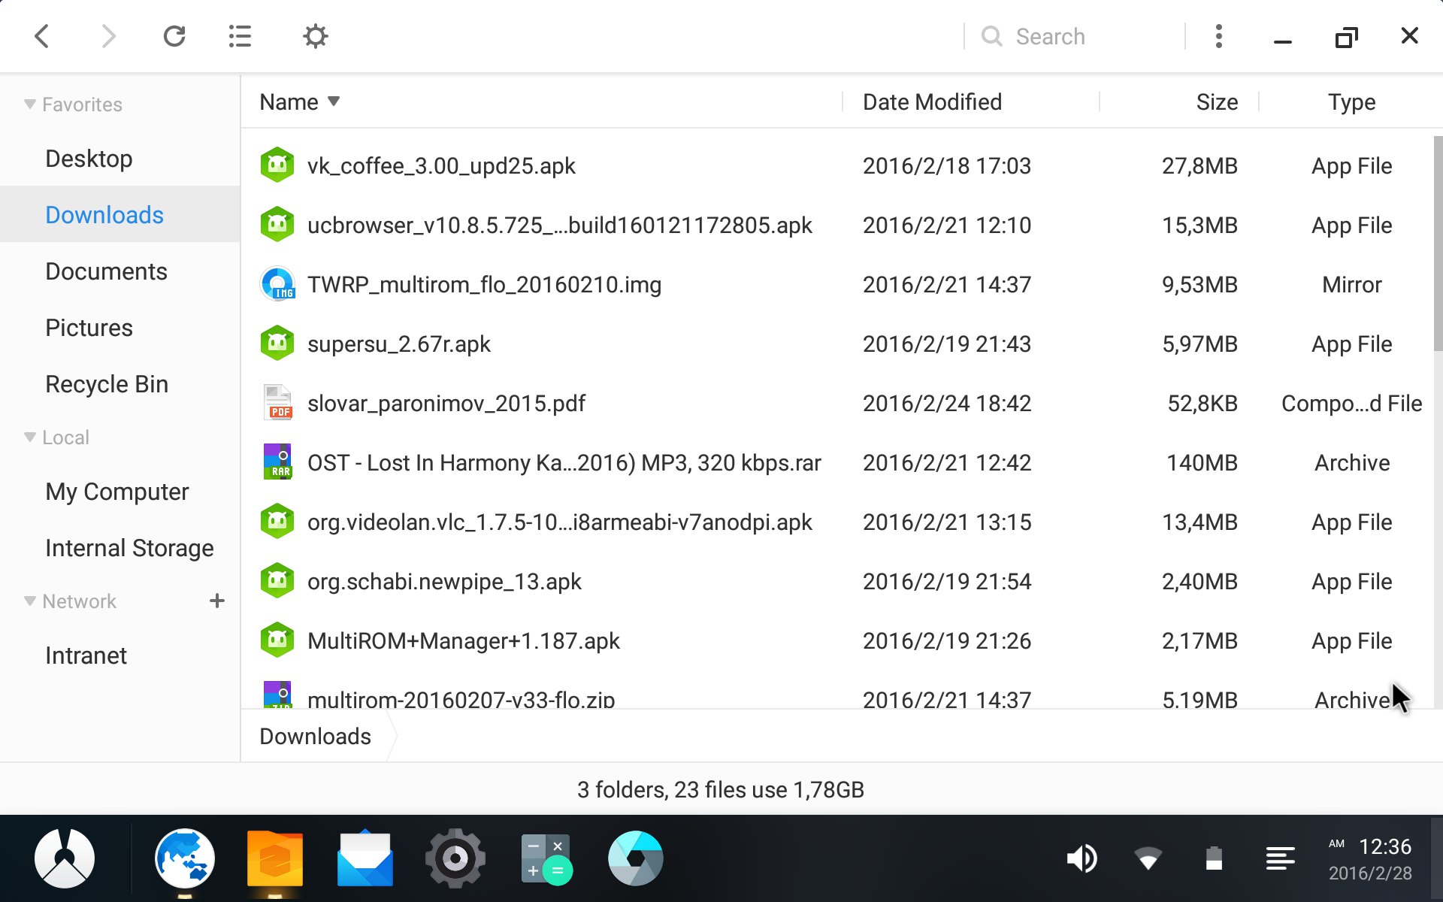
Task: Open the three-dot more options menu
Action: click(x=1219, y=36)
